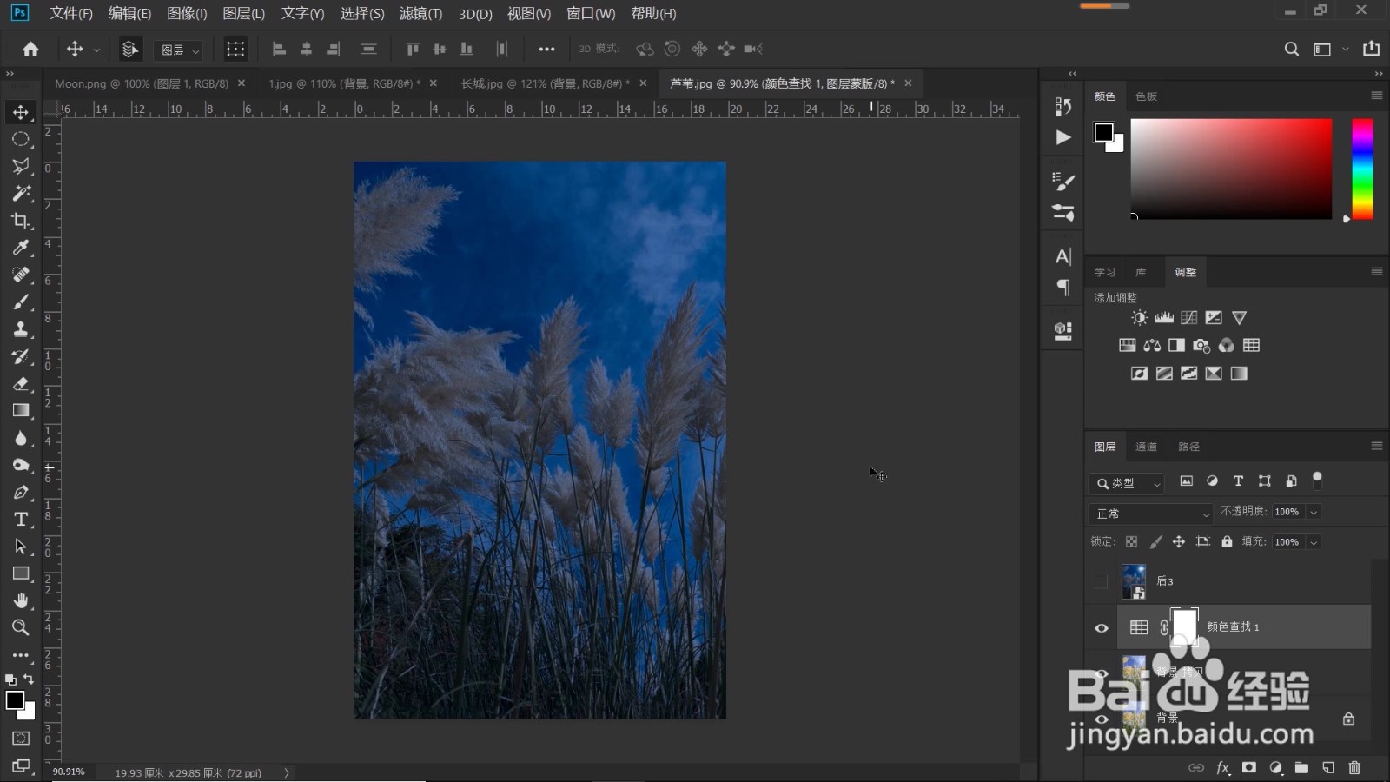The width and height of the screenshot is (1390, 782).
Task: Toggle the layer filter switch
Action: click(1317, 480)
